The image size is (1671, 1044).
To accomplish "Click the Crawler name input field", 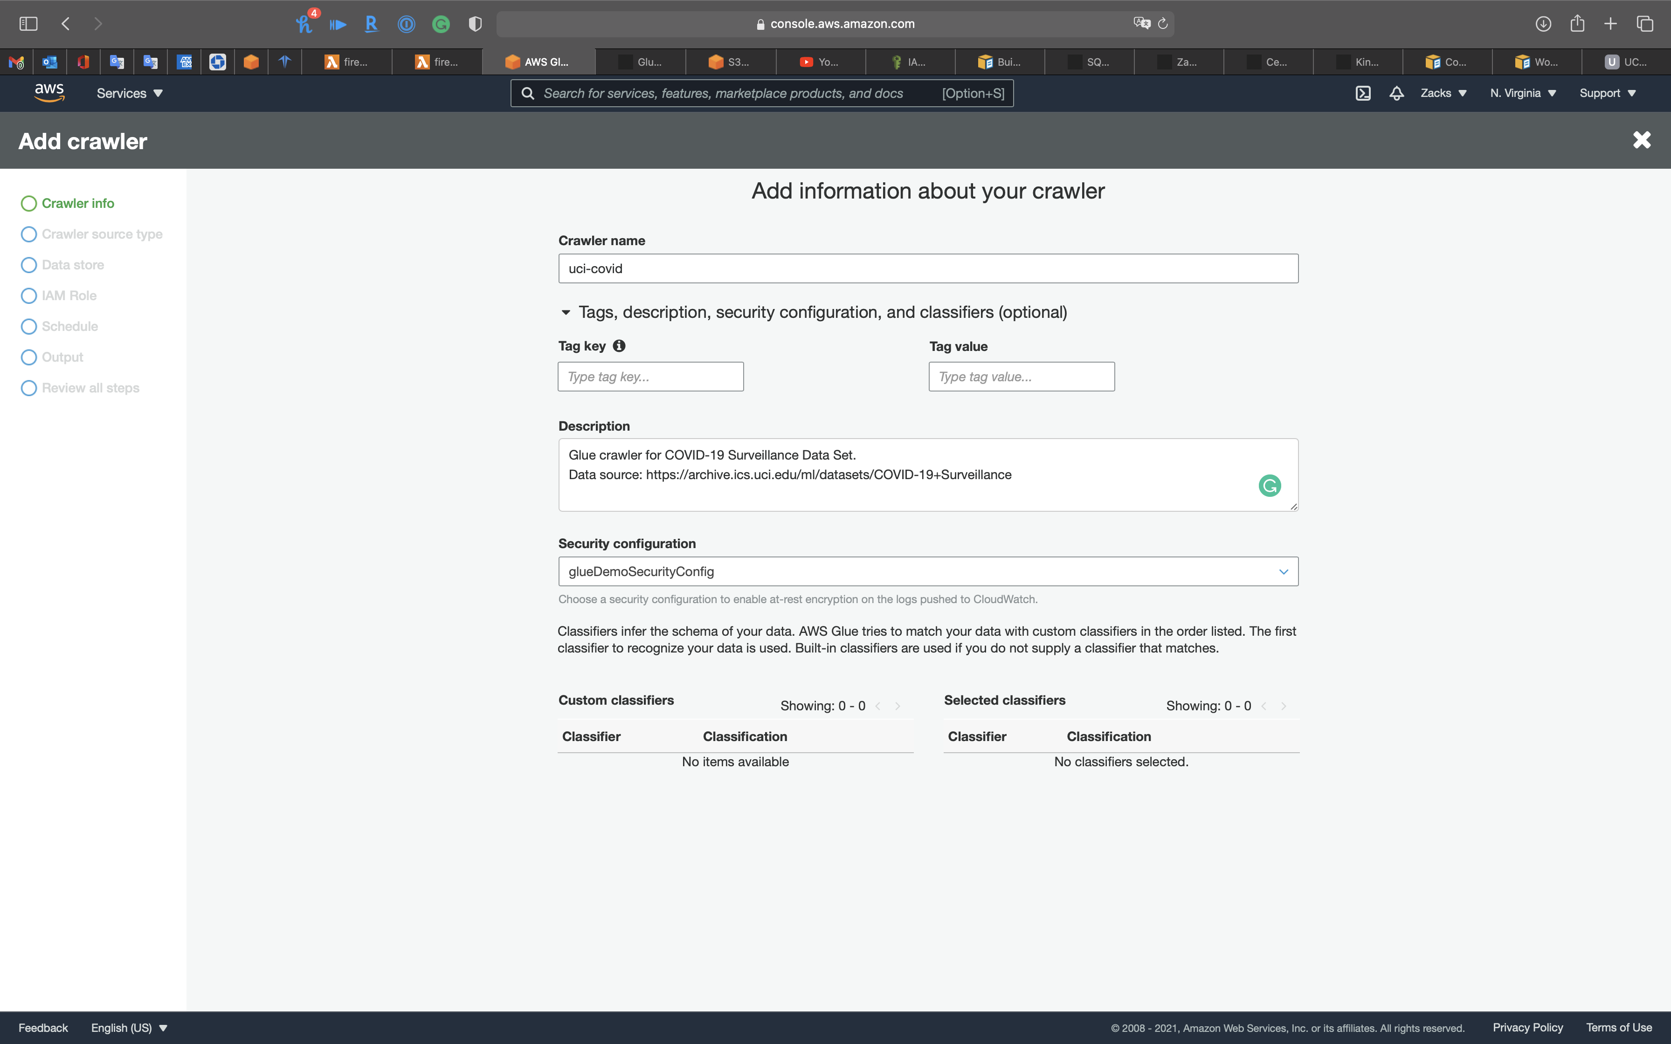I will click(927, 268).
